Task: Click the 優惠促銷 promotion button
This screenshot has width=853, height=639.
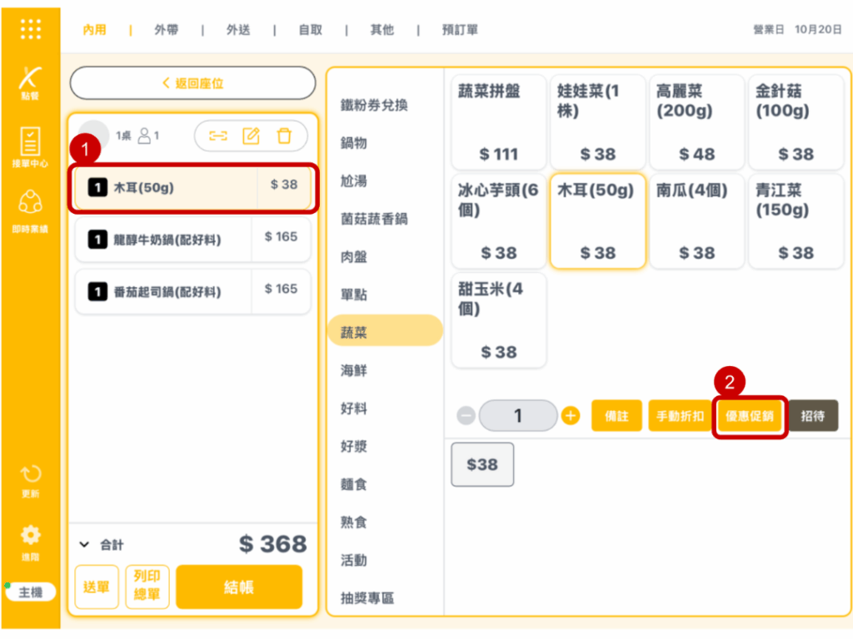Action: (x=750, y=416)
